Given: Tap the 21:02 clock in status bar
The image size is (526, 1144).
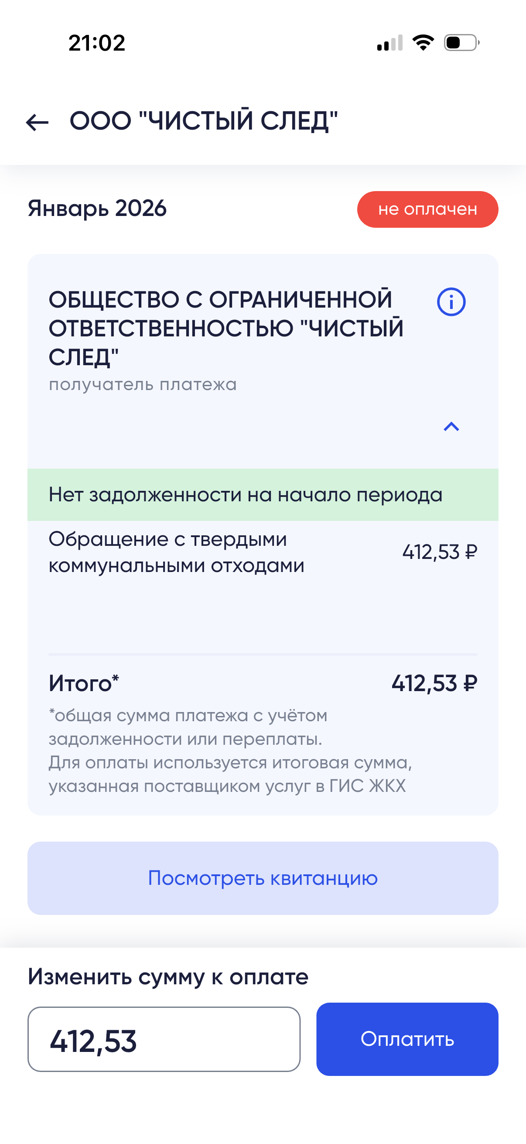Looking at the screenshot, I should coord(97,43).
